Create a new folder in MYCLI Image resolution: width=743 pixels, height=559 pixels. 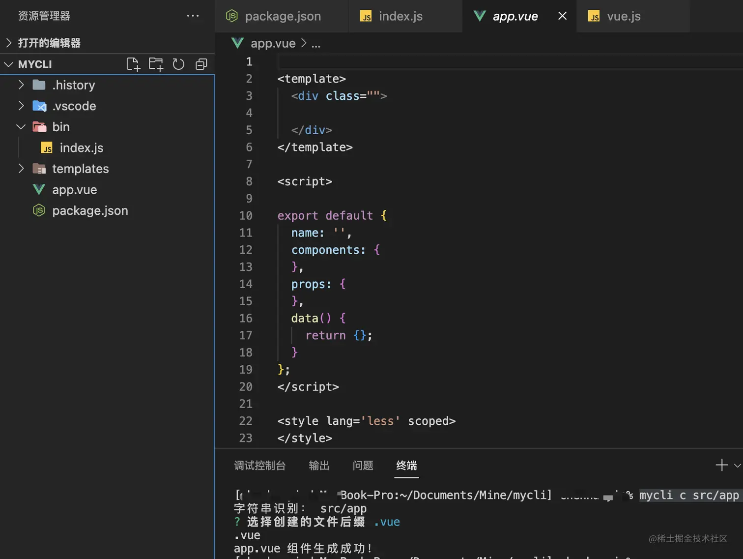click(x=156, y=64)
